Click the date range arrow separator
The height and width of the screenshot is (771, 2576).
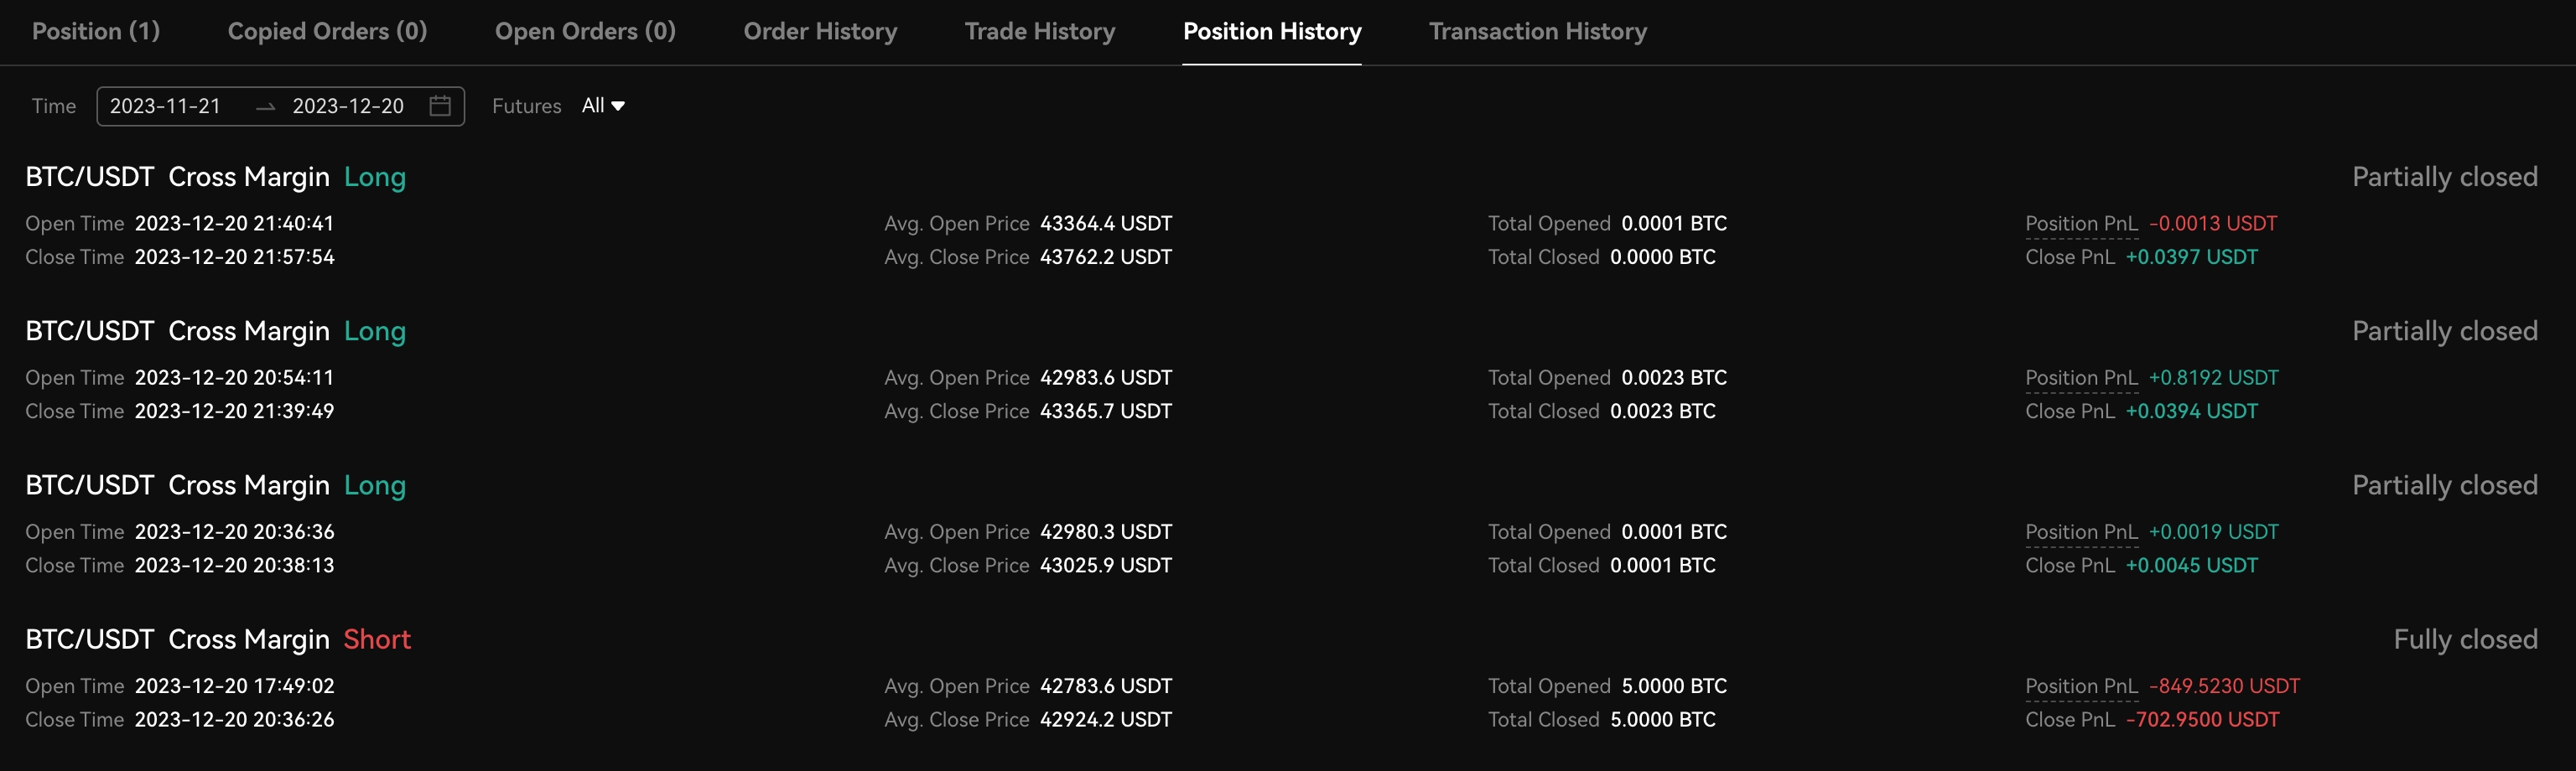pos(265,107)
